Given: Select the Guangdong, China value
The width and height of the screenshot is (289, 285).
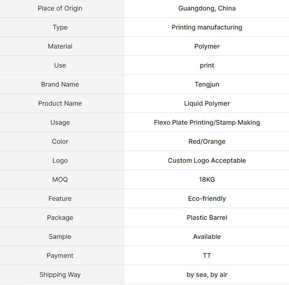Looking at the screenshot, I should pos(207,9).
